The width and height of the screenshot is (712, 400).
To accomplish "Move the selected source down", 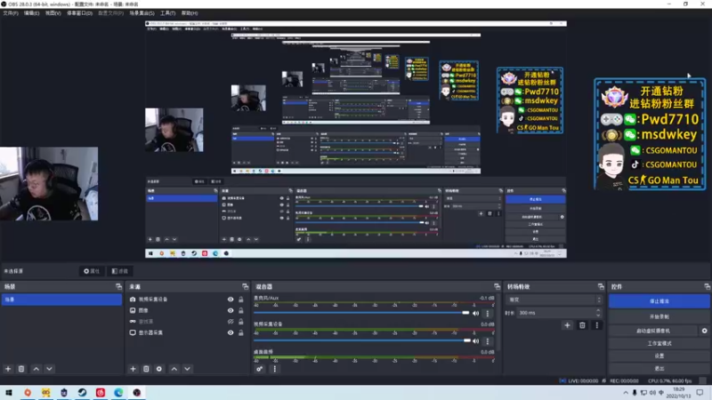I will 187,369.
